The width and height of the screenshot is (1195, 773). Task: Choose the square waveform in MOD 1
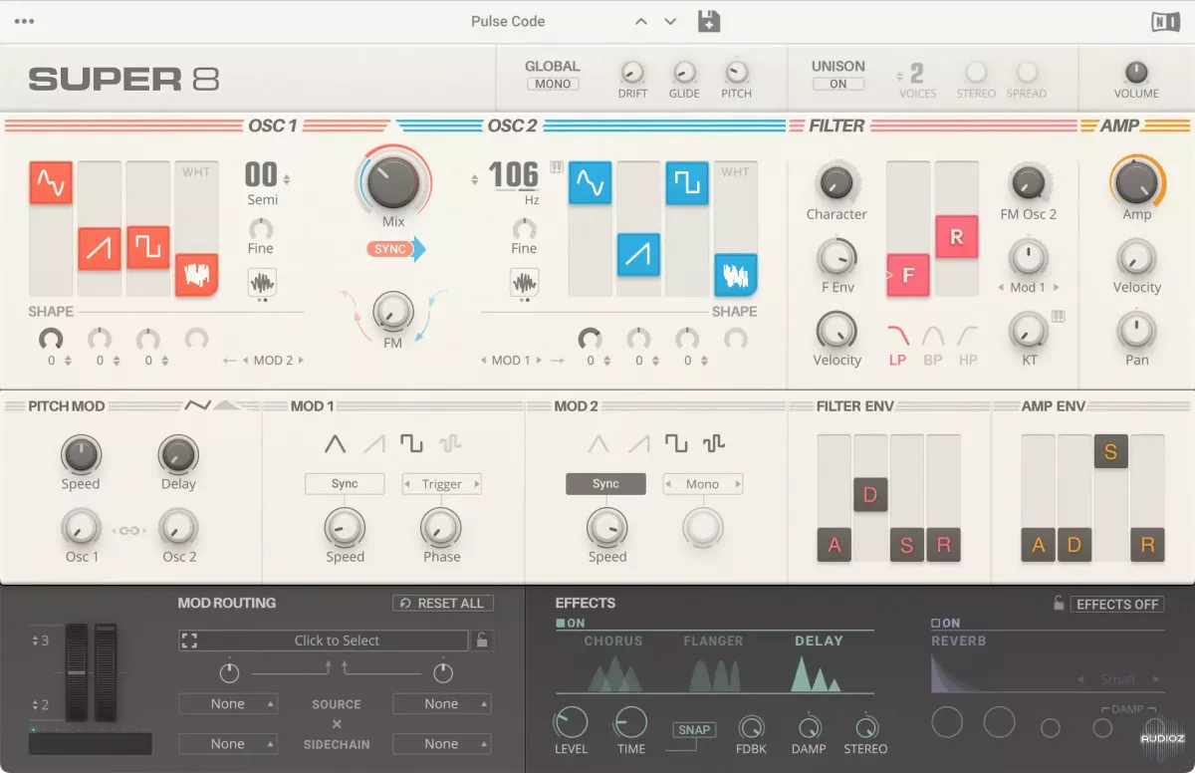(x=411, y=444)
